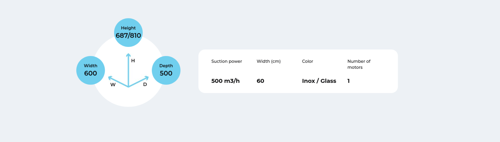Click the D axis arrow

tap(139, 81)
